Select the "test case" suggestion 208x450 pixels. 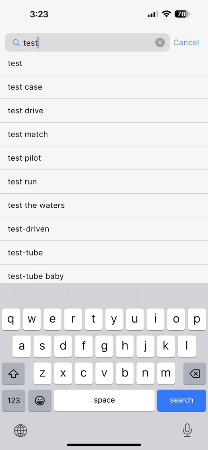tap(104, 87)
